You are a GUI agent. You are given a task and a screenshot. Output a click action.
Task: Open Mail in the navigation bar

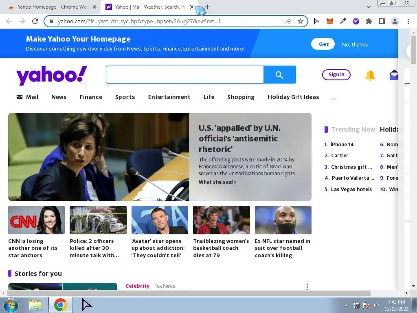(27, 97)
